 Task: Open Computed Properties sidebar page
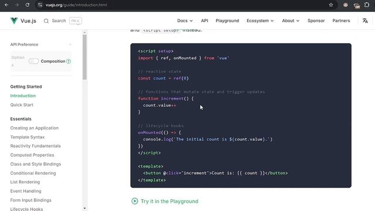32,155
